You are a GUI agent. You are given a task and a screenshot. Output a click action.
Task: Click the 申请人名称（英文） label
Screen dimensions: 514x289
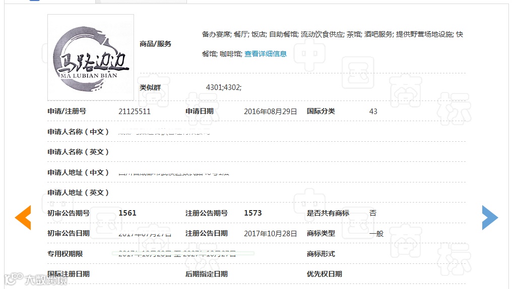[x=78, y=152]
